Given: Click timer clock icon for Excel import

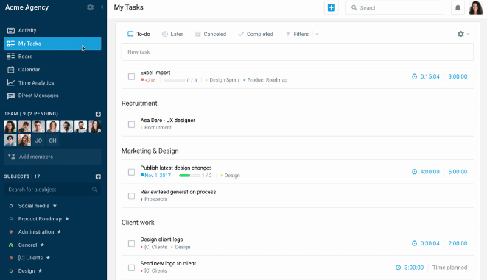Looking at the screenshot, I should click(414, 76).
